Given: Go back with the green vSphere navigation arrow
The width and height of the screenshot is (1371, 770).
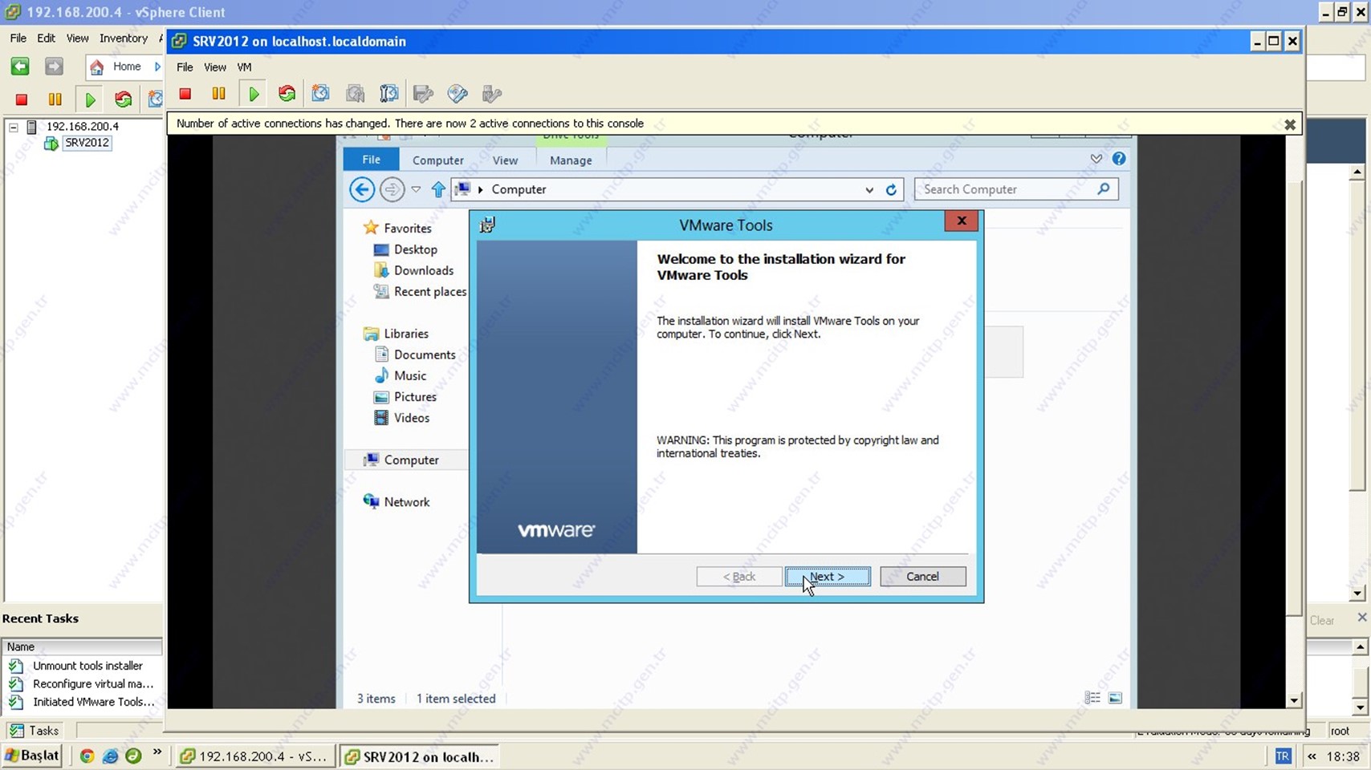Looking at the screenshot, I should click(x=20, y=67).
